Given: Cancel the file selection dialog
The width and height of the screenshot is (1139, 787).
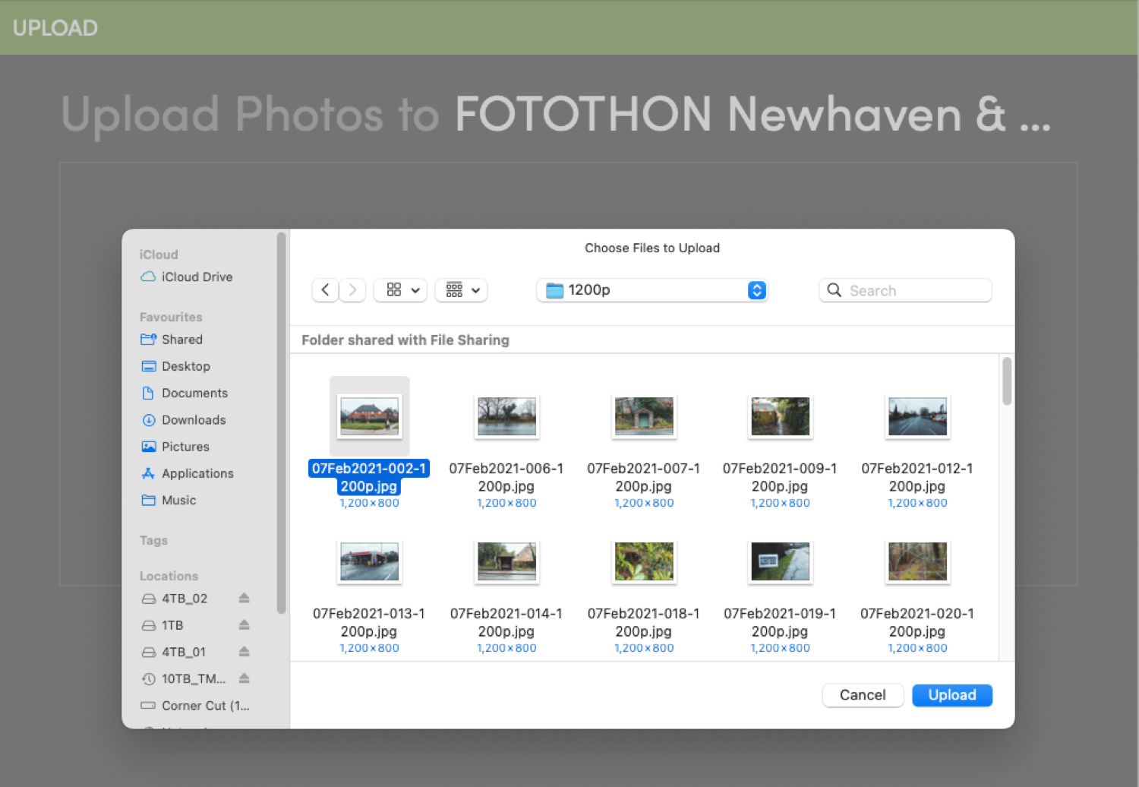Looking at the screenshot, I should (x=862, y=695).
